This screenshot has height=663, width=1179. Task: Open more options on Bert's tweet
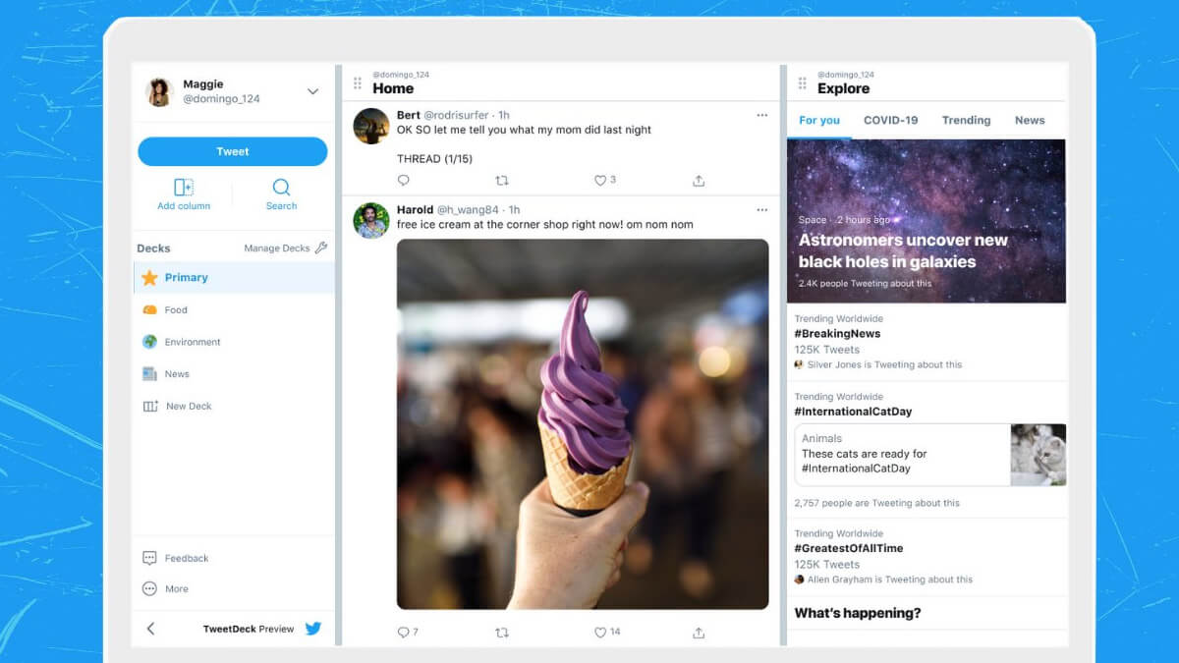click(761, 115)
